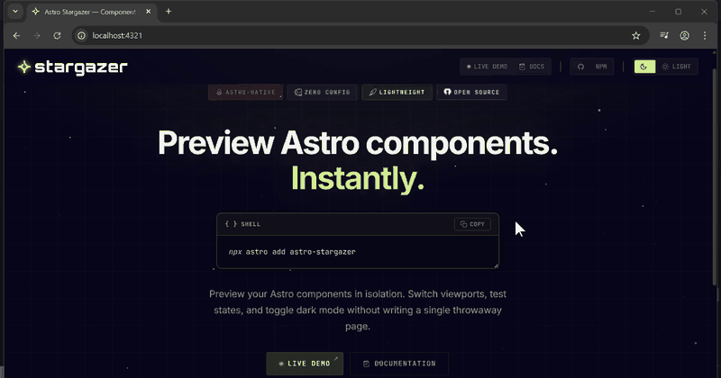Screen dimensions: 721x378
Task: Click the browser forward arrow
Action: tap(37, 35)
